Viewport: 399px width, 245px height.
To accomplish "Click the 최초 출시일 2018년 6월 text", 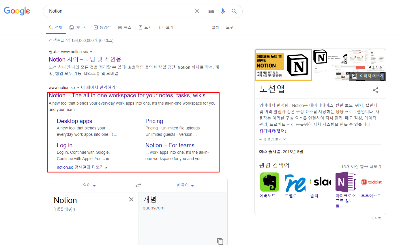I will tap(281, 151).
